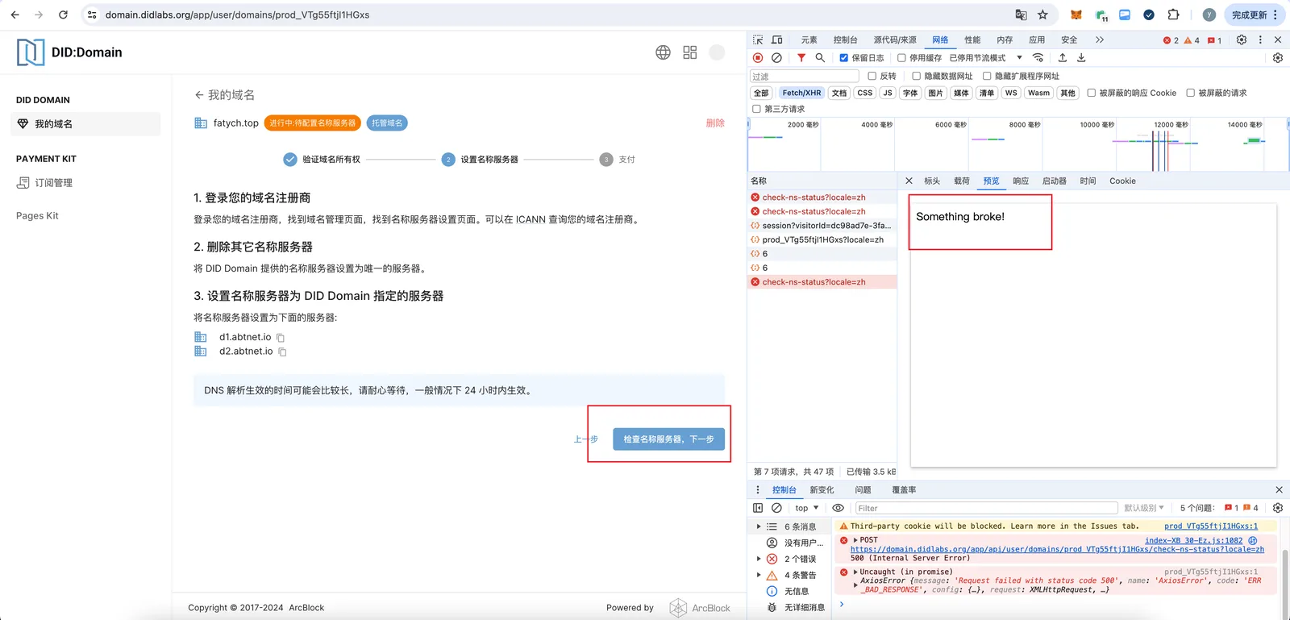Viewport: 1290px width, 620px height.
Task: Check the 第三方请求 checkbox
Action: pyautogui.click(x=756, y=109)
